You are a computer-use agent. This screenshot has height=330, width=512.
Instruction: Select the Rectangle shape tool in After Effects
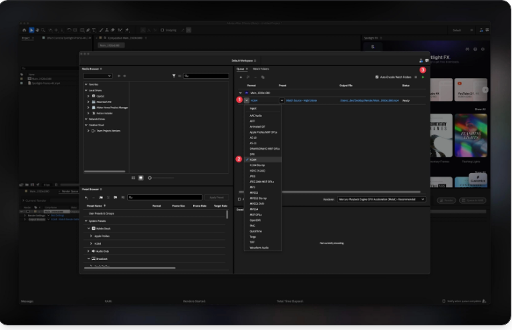coord(82,30)
